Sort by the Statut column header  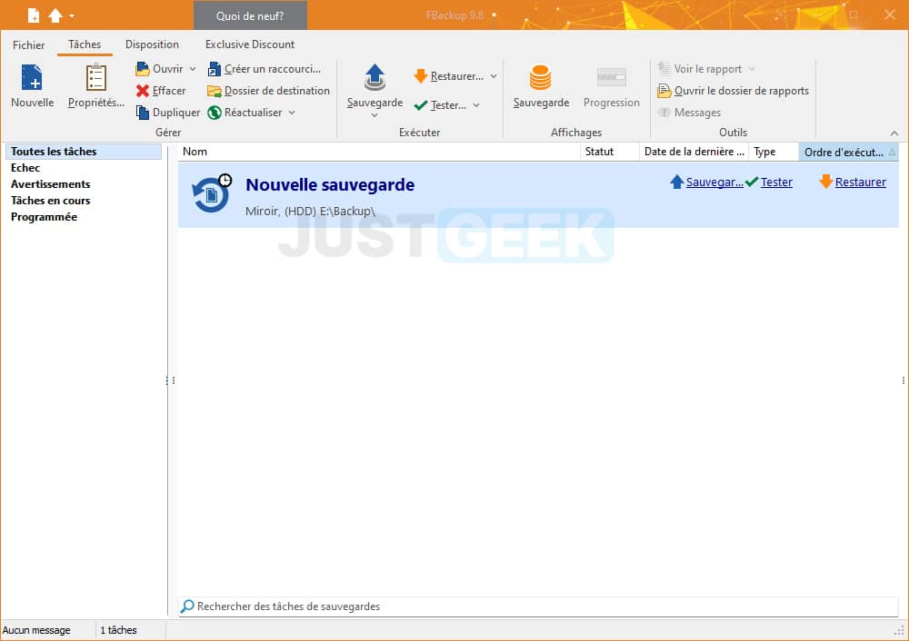(609, 152)
